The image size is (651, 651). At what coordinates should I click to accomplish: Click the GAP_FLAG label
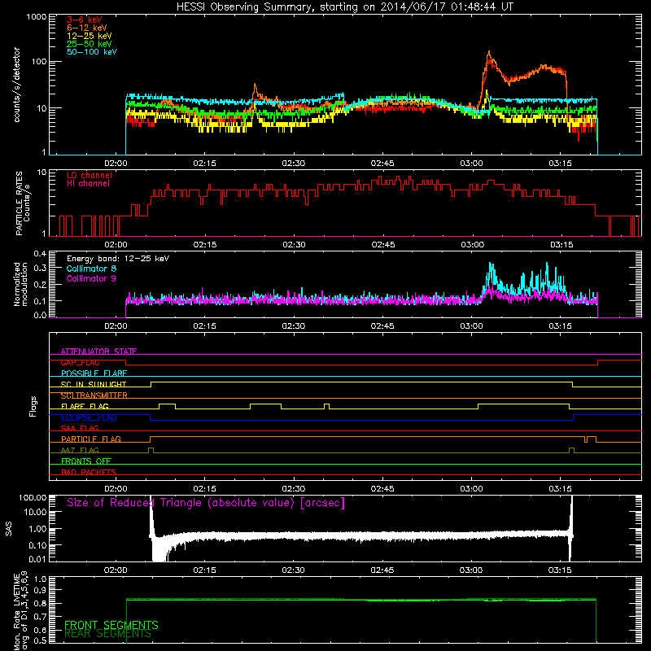pos(80,362)
